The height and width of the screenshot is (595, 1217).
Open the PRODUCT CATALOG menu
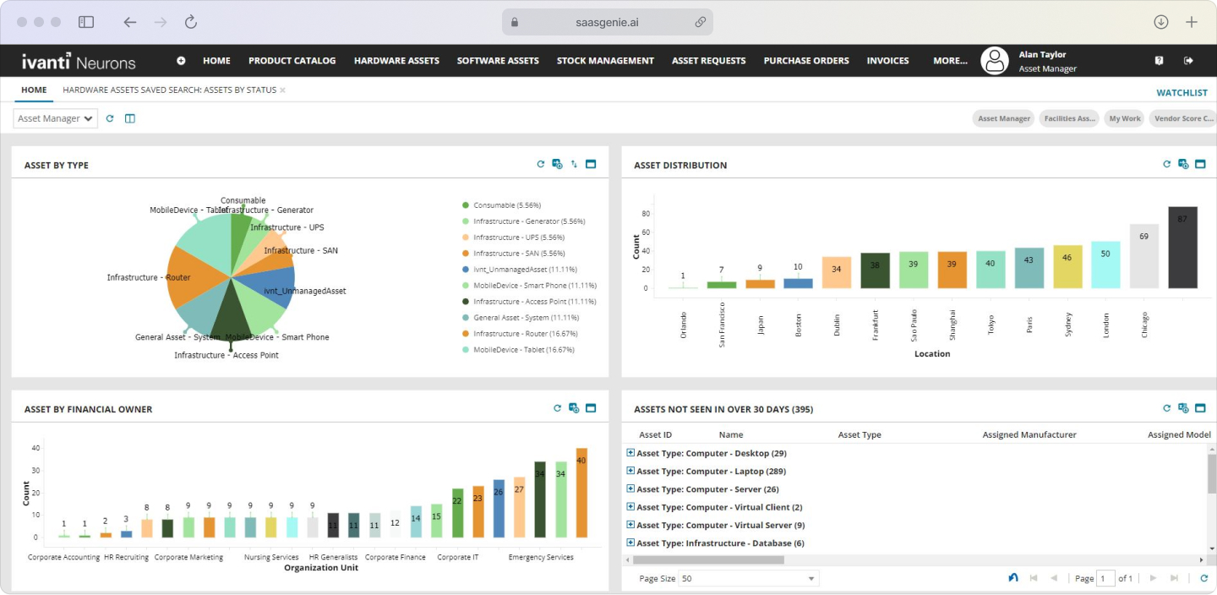click(292, 61)
